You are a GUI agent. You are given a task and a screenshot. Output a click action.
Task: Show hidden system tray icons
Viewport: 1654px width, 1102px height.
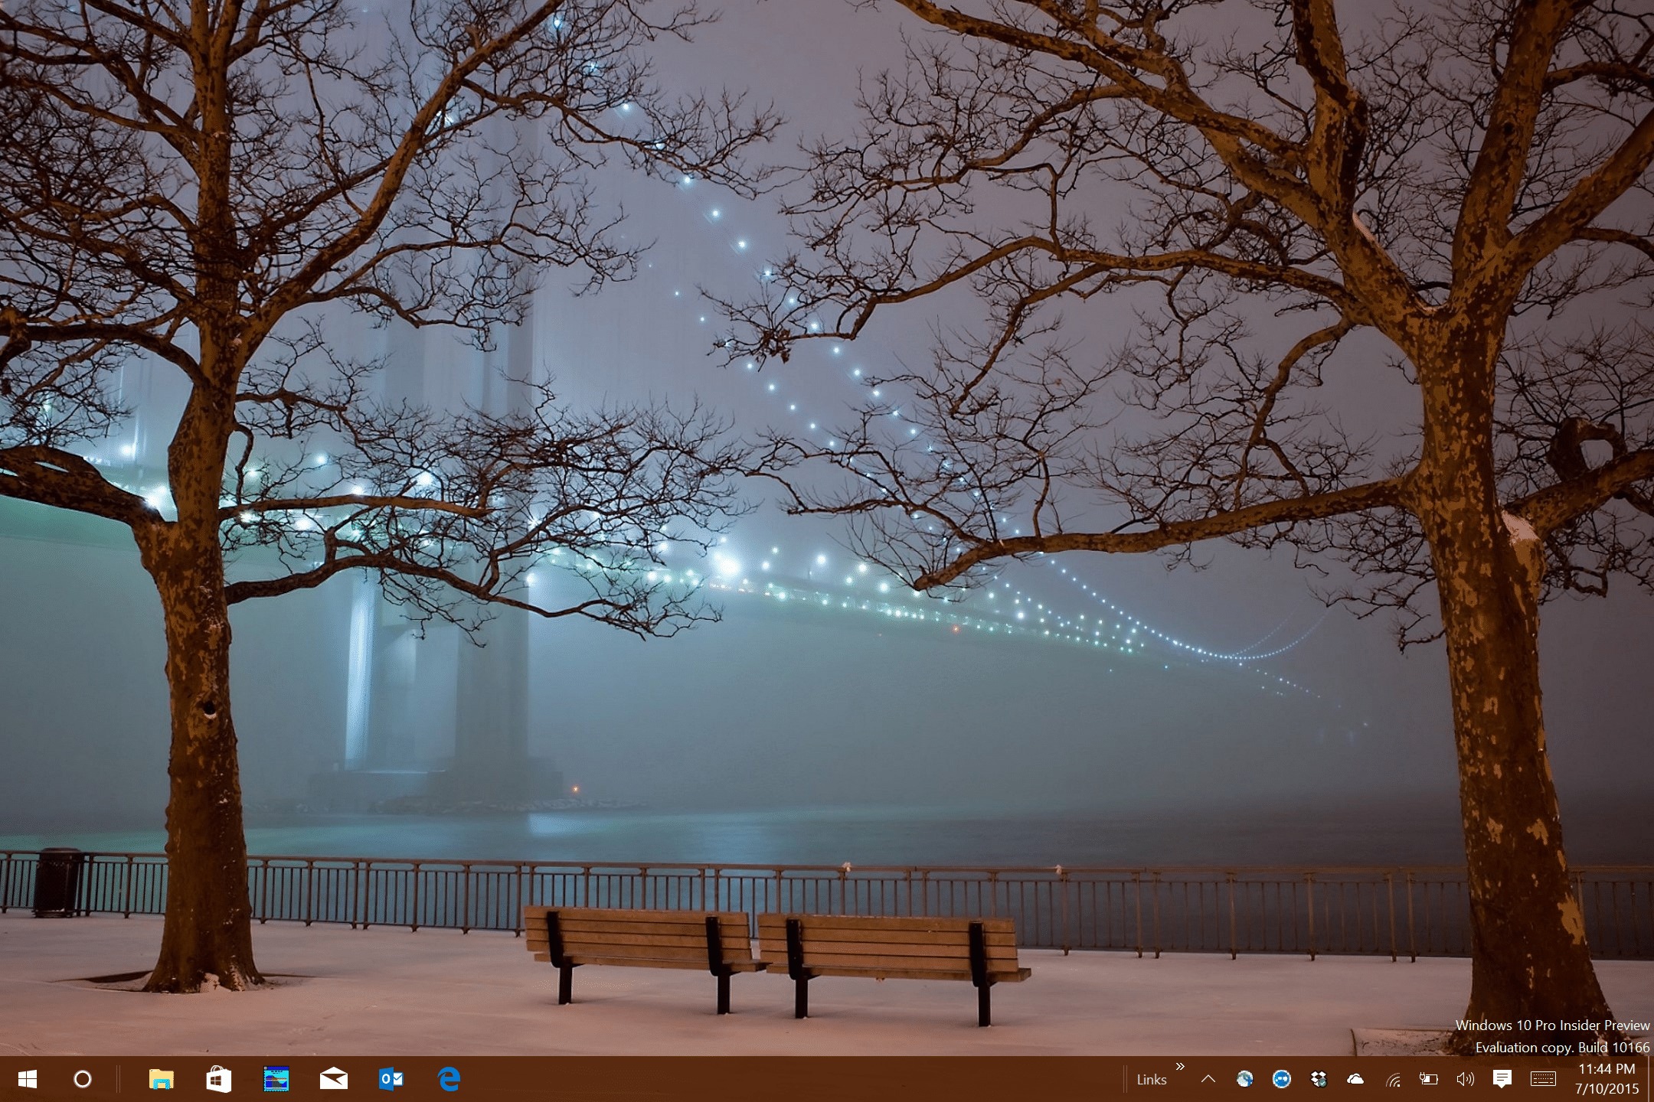[x=1208, y=1079]
